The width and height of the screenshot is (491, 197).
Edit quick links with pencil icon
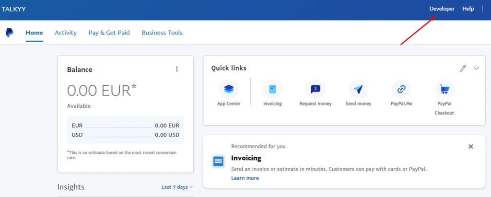pos(463,68)
